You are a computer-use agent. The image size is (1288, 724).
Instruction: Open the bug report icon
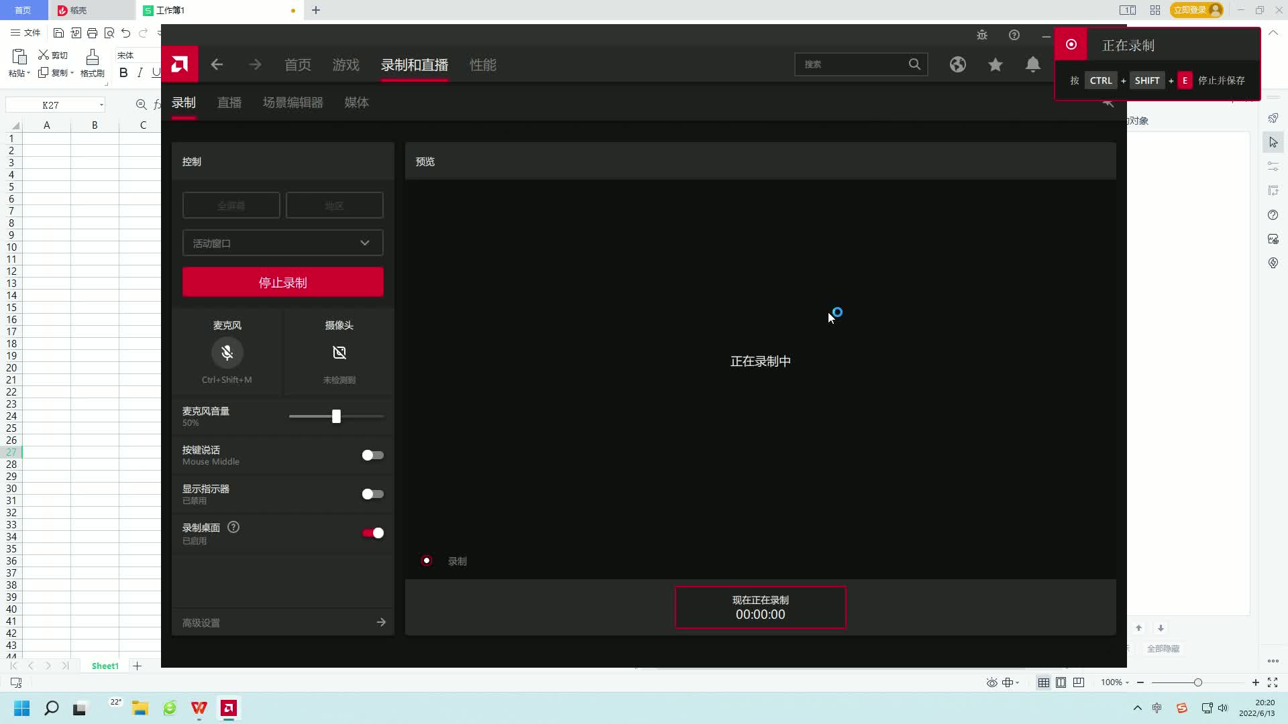tap(982, 35)
